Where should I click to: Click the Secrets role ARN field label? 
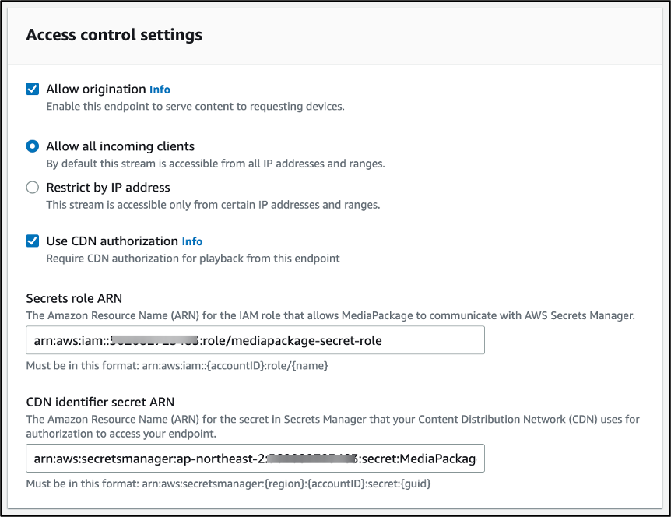pyautogui.click(x=74, y=298)
